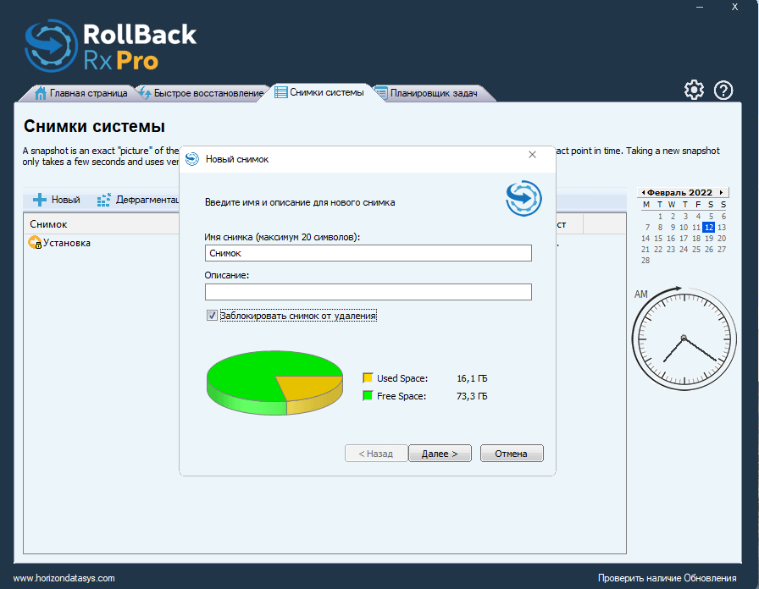Select date 20 in calendar

[x=722, y=238]
